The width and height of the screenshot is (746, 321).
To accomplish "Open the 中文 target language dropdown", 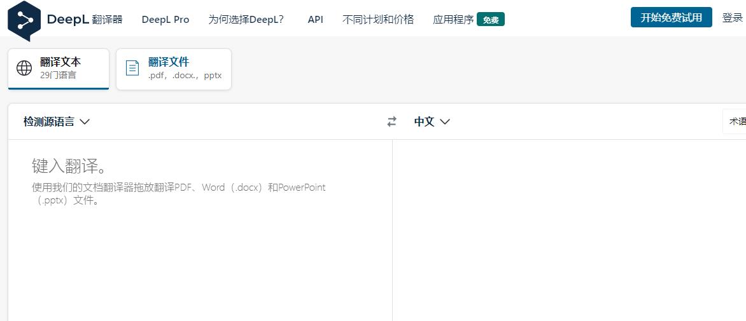I will pyautogui.click(x=432, y=121).
